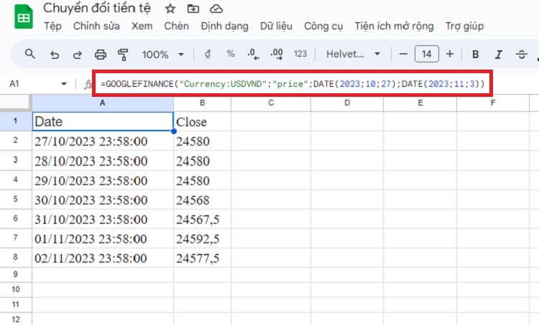Click the blue fill handle of A1

(174, 131)
